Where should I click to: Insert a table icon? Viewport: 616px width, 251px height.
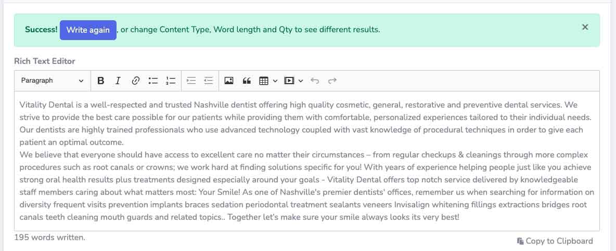point(264,81)
